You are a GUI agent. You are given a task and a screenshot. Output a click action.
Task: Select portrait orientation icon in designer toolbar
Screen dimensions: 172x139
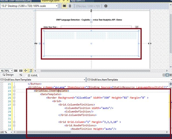(x=70, y=6)
